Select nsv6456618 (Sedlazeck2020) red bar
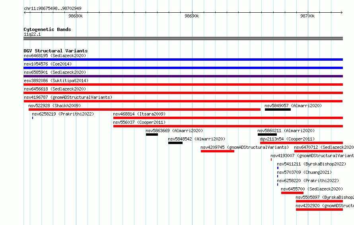 click(183, 93)
